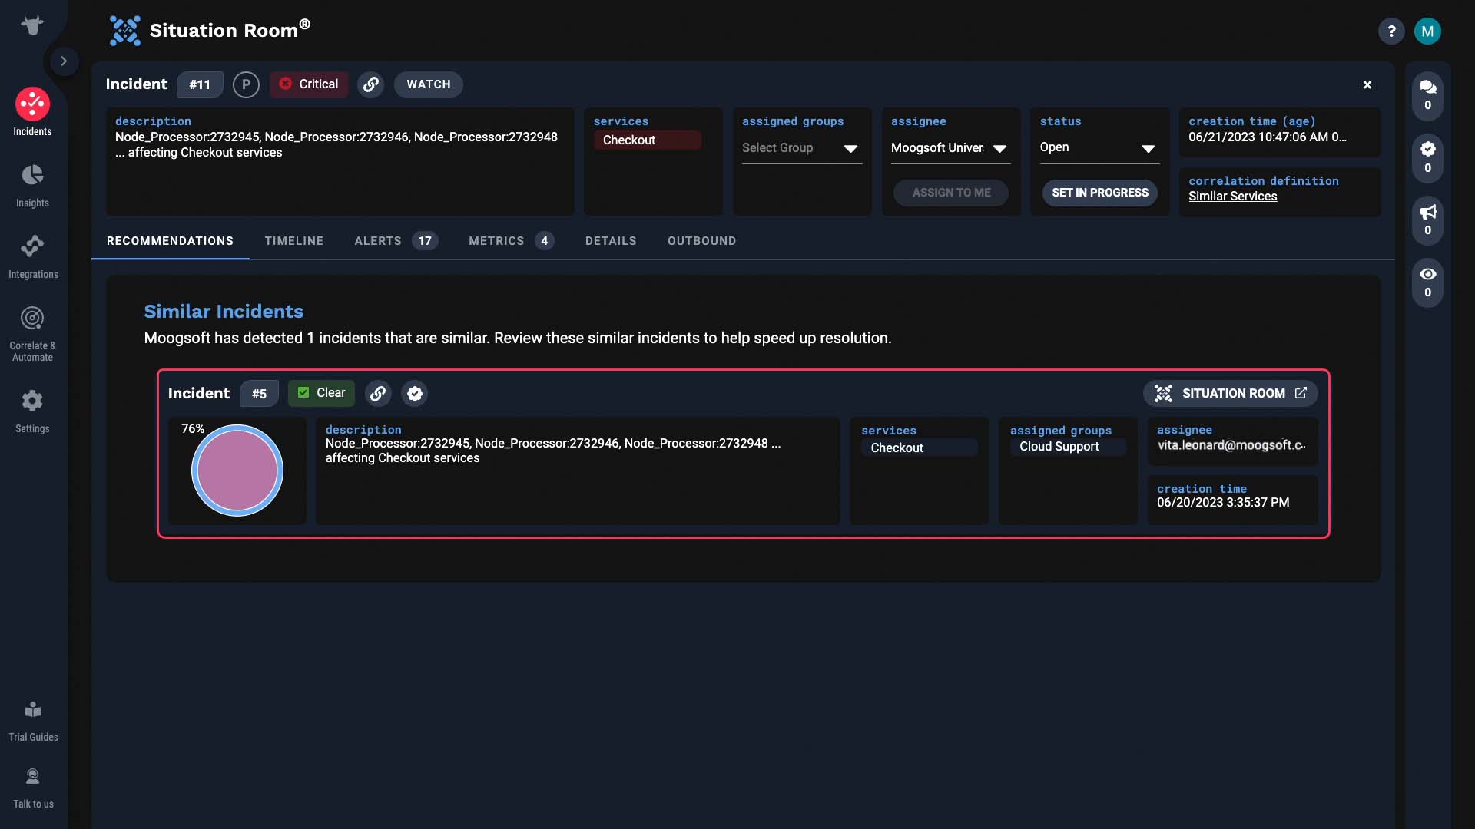Click the P priority badge on incident #11
Viewport: 1475px width, 829px height.
(x=246, y=84)
